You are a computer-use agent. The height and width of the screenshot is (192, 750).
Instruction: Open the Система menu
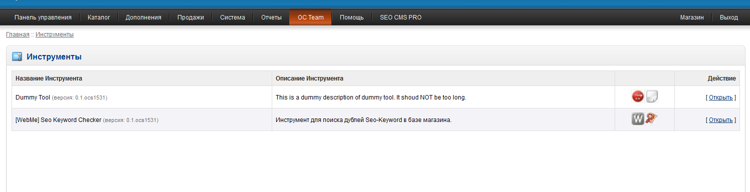pyautogui.click(x=233, y=17)
